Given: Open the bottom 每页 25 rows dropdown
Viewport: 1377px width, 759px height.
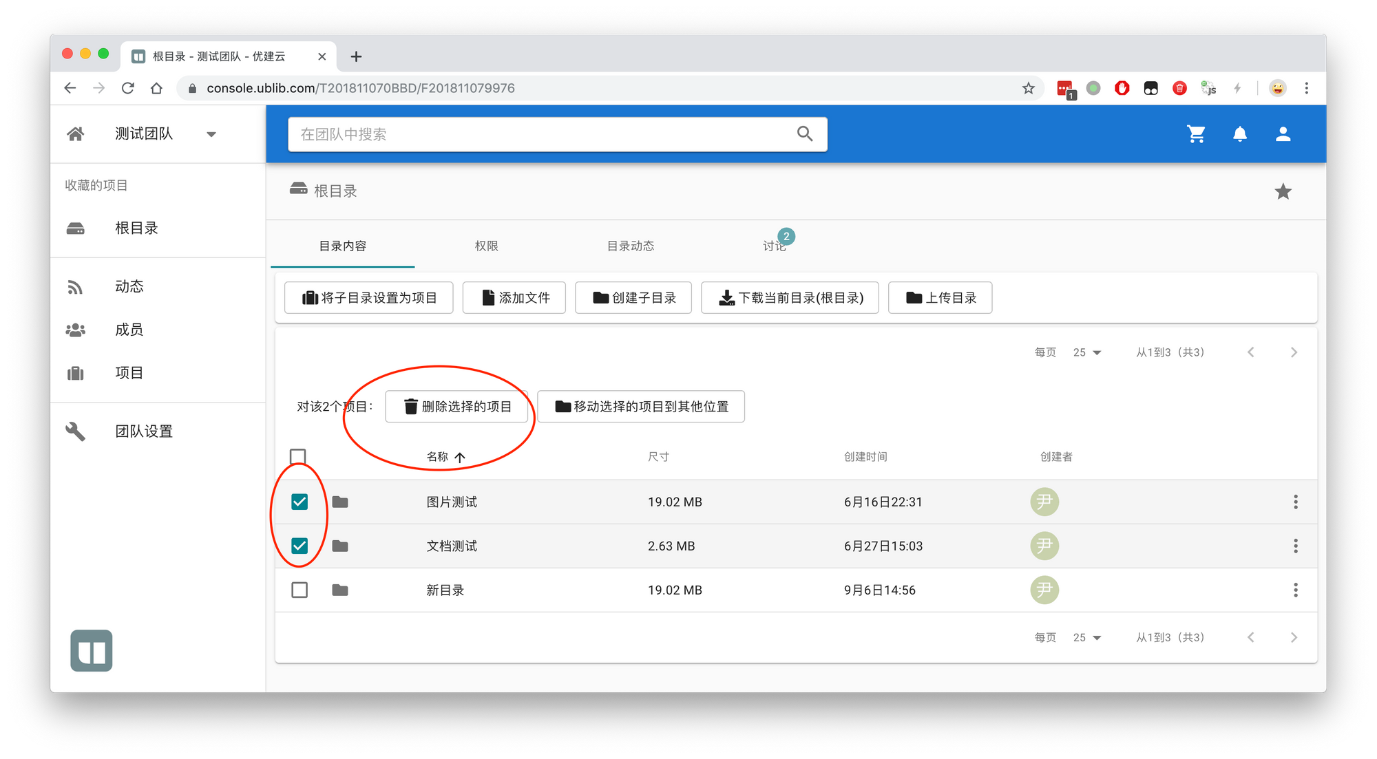Looking at the screenshot, I should [x=1087, y=637].
